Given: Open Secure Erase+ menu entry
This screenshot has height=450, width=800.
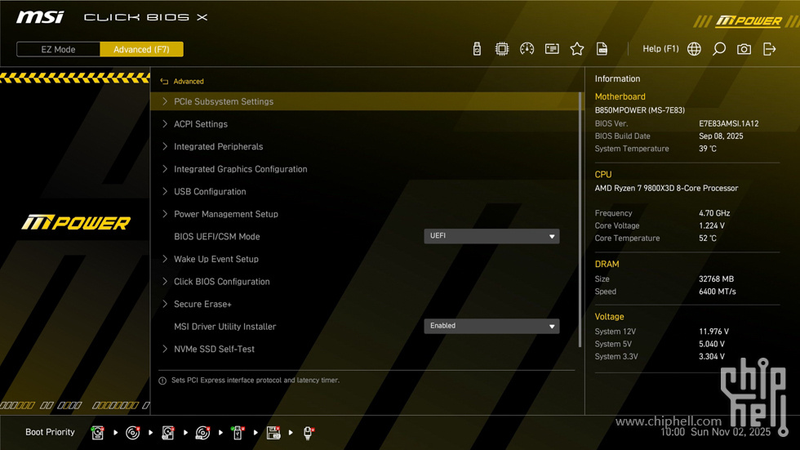Looking at the screenshot, I should 202,304.
